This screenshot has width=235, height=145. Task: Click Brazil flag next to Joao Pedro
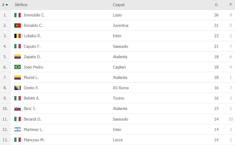(18, 67)
